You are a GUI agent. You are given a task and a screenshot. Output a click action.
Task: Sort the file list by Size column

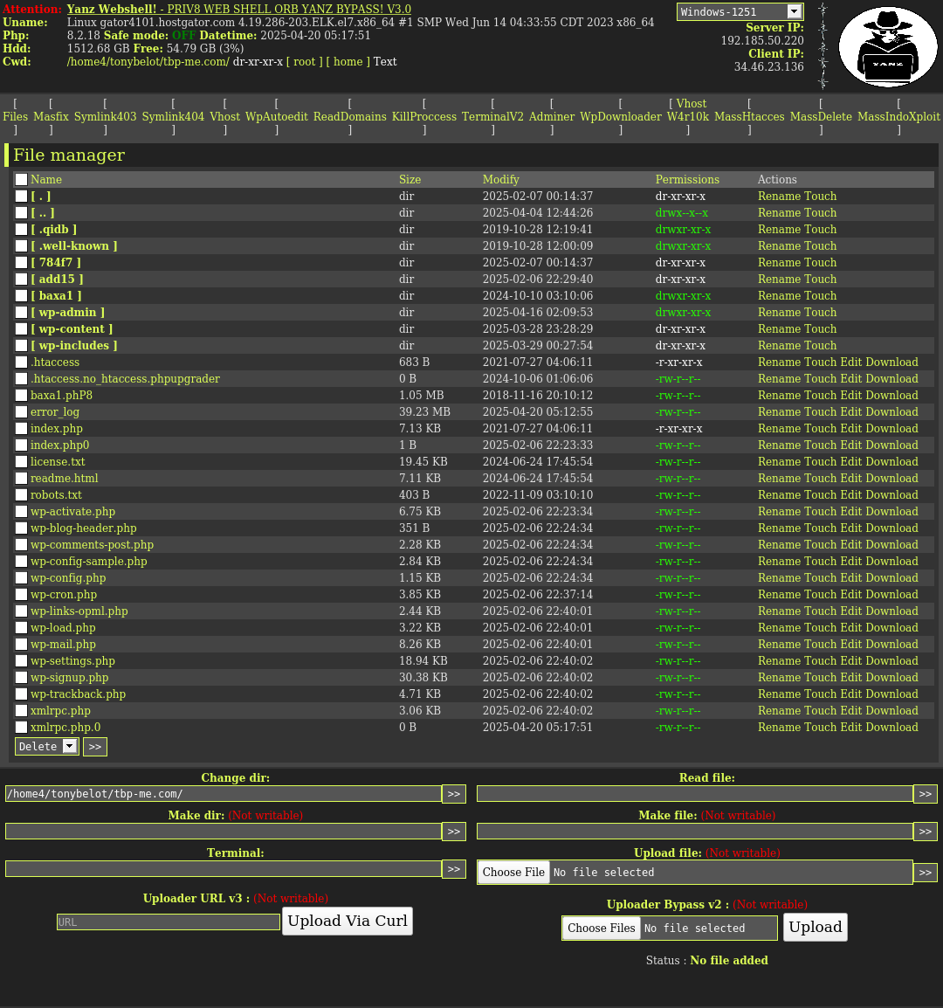click(410, 179)
